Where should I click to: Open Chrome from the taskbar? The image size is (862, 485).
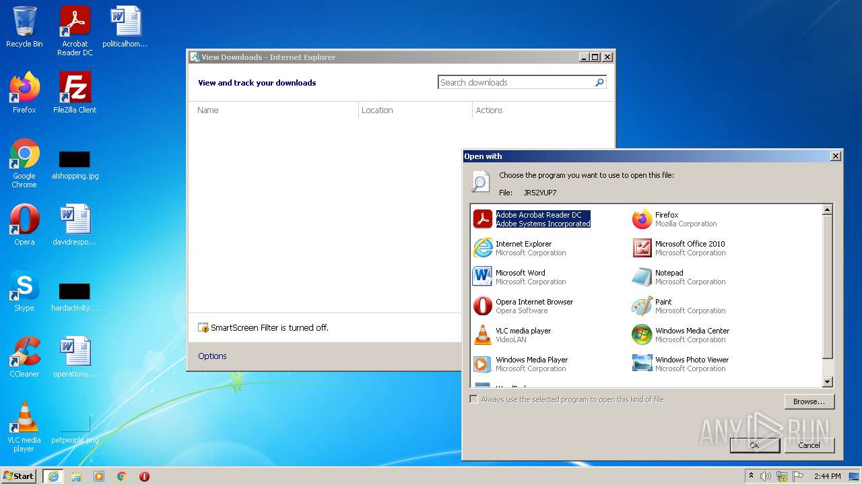click(122, 476)
